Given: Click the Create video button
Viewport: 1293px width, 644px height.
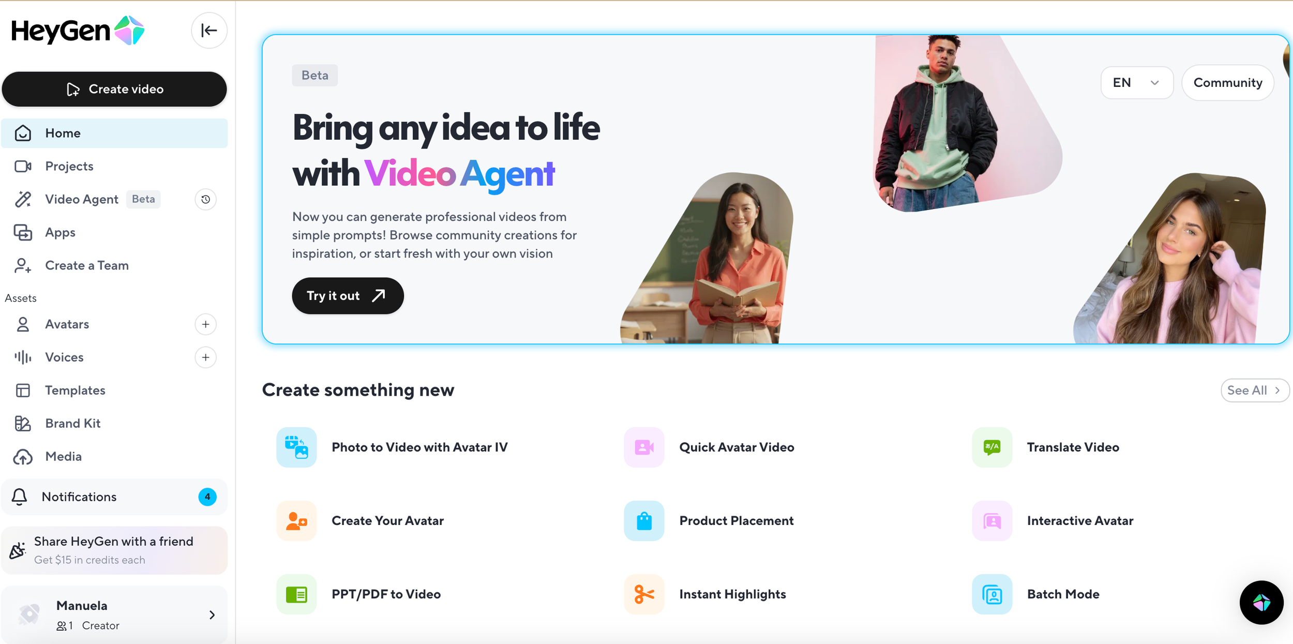Looking at the screenshot, I should tap(114, 89).
